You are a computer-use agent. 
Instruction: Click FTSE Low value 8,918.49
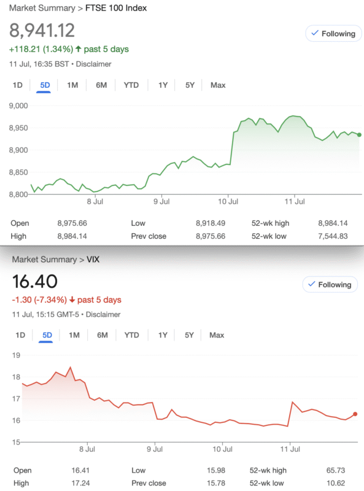tap(211, 223)
